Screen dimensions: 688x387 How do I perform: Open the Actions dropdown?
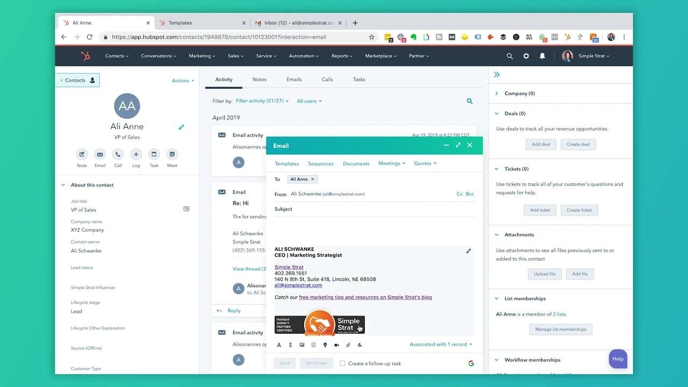183,81
